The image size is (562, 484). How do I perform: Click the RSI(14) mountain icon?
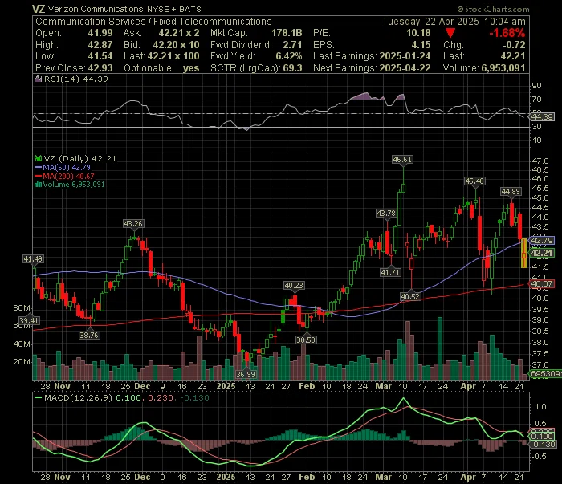pyautogui.click(x=38, y=79)
